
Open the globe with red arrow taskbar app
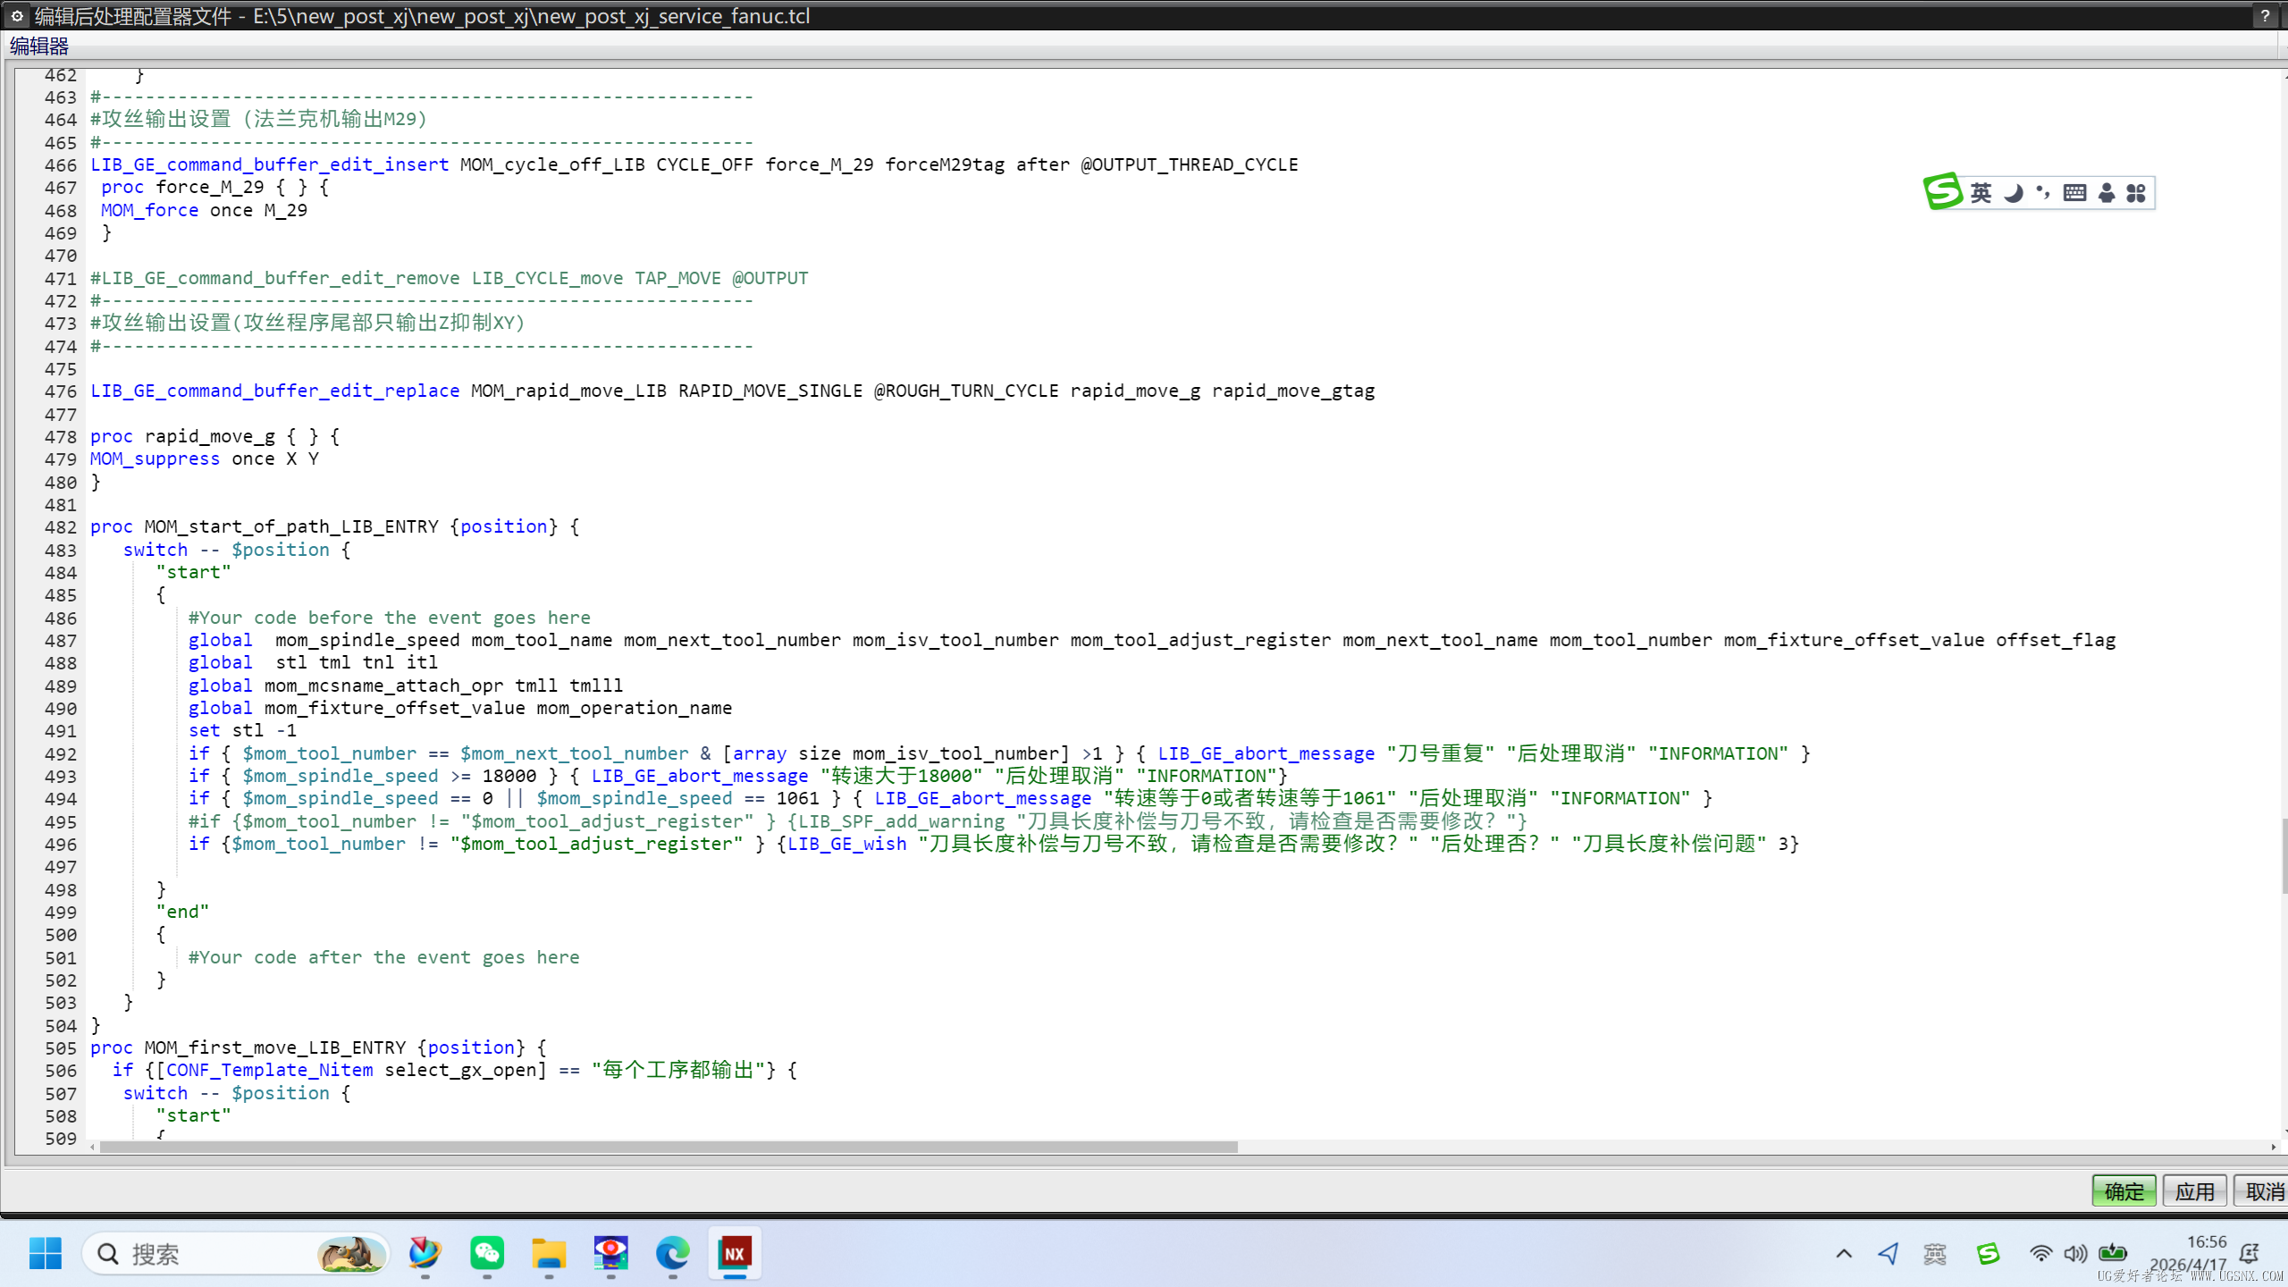point(425,1253)
